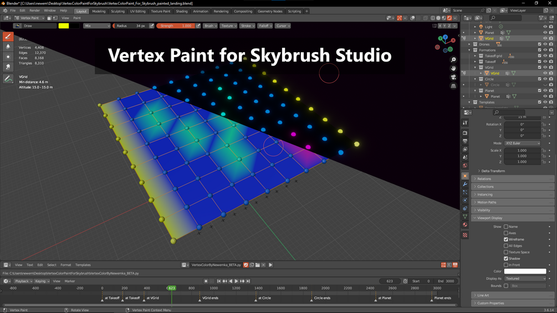Open the XYZ Euler rotation mode dropdown
Image resolution: width=557 pixels, height=313 pixels.
(x=523, y=143)
